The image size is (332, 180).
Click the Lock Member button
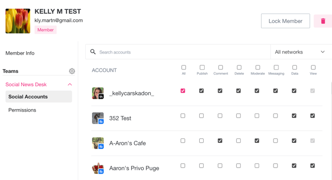(285, 21)
